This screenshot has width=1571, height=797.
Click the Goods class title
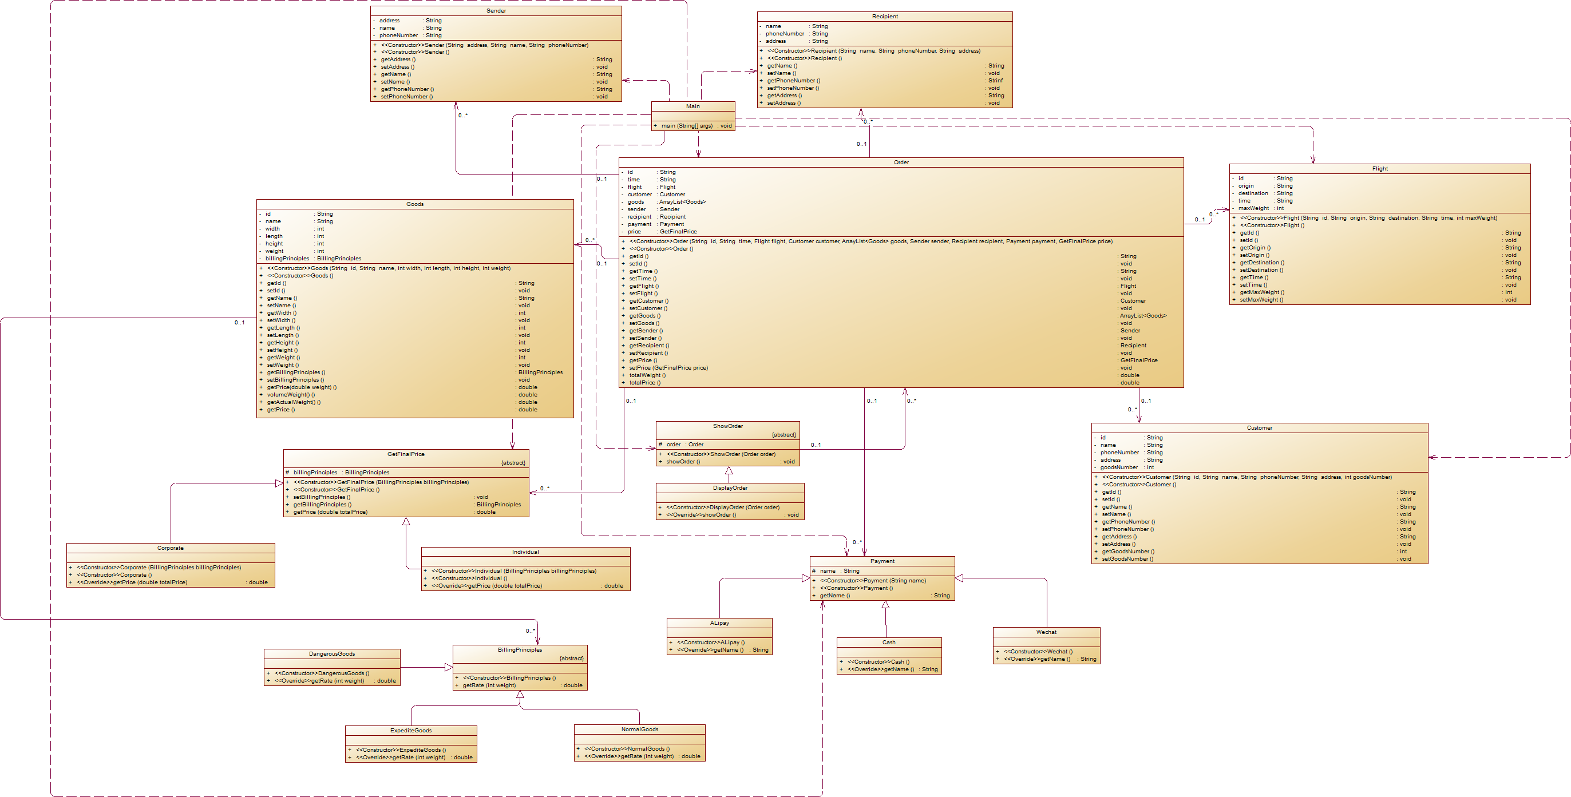pyautogui.click(x=415, y=204)
